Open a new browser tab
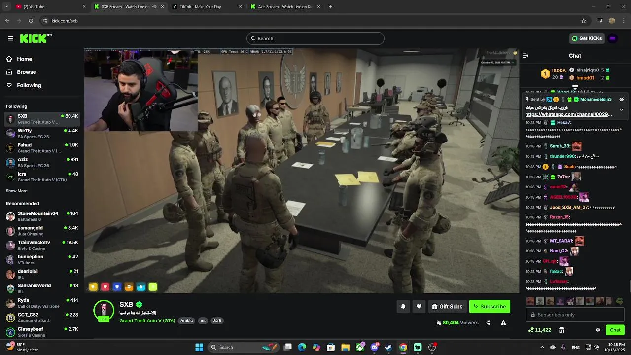This screenshot has height=355, width=631. coord(330,7)
